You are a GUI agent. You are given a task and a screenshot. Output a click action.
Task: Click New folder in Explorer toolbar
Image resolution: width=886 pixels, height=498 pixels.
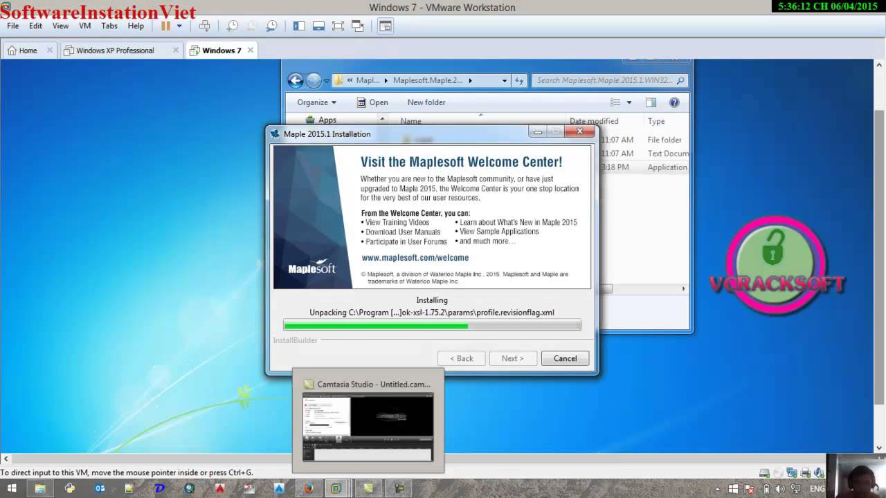tap(426, 102)
